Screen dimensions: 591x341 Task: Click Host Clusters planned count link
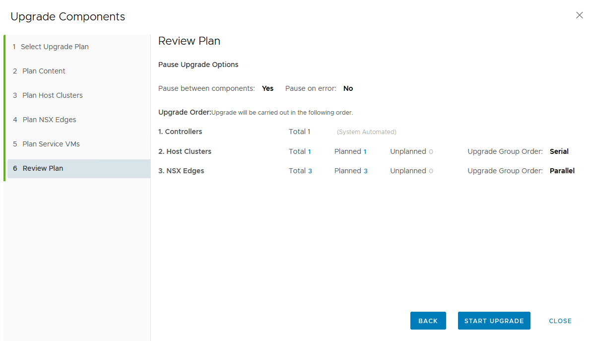point(365,152)
